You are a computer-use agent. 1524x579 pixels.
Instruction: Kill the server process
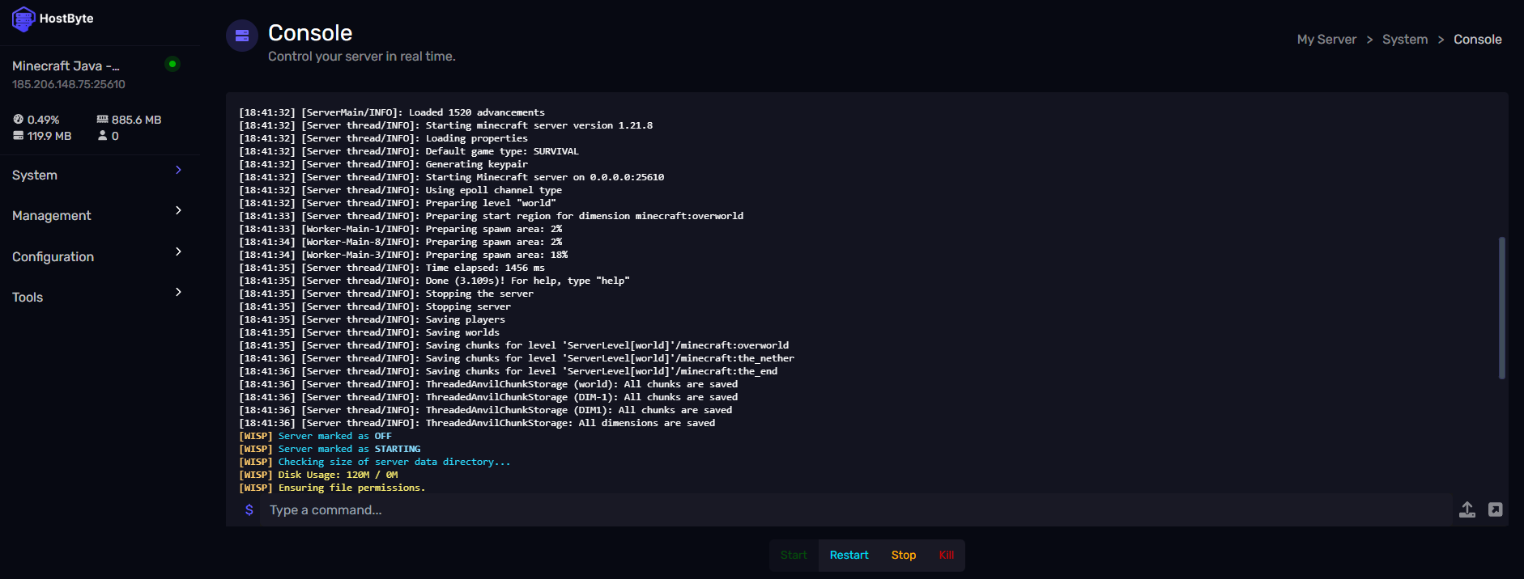[947, 556]
